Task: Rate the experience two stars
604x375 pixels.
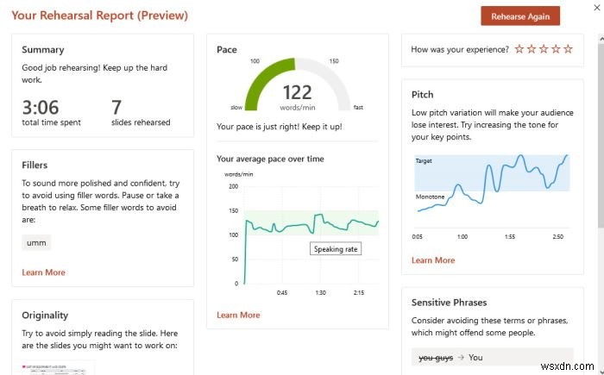Action: (531, 49)
